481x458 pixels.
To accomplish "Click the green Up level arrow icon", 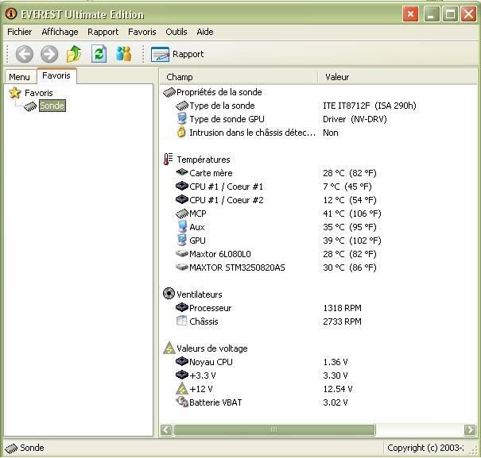I will (x=74, y=54).
